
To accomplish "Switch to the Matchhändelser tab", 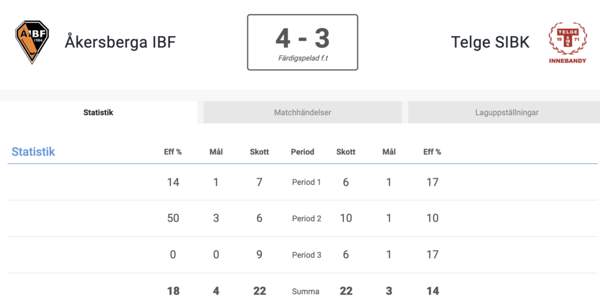I will pos(302,112).
